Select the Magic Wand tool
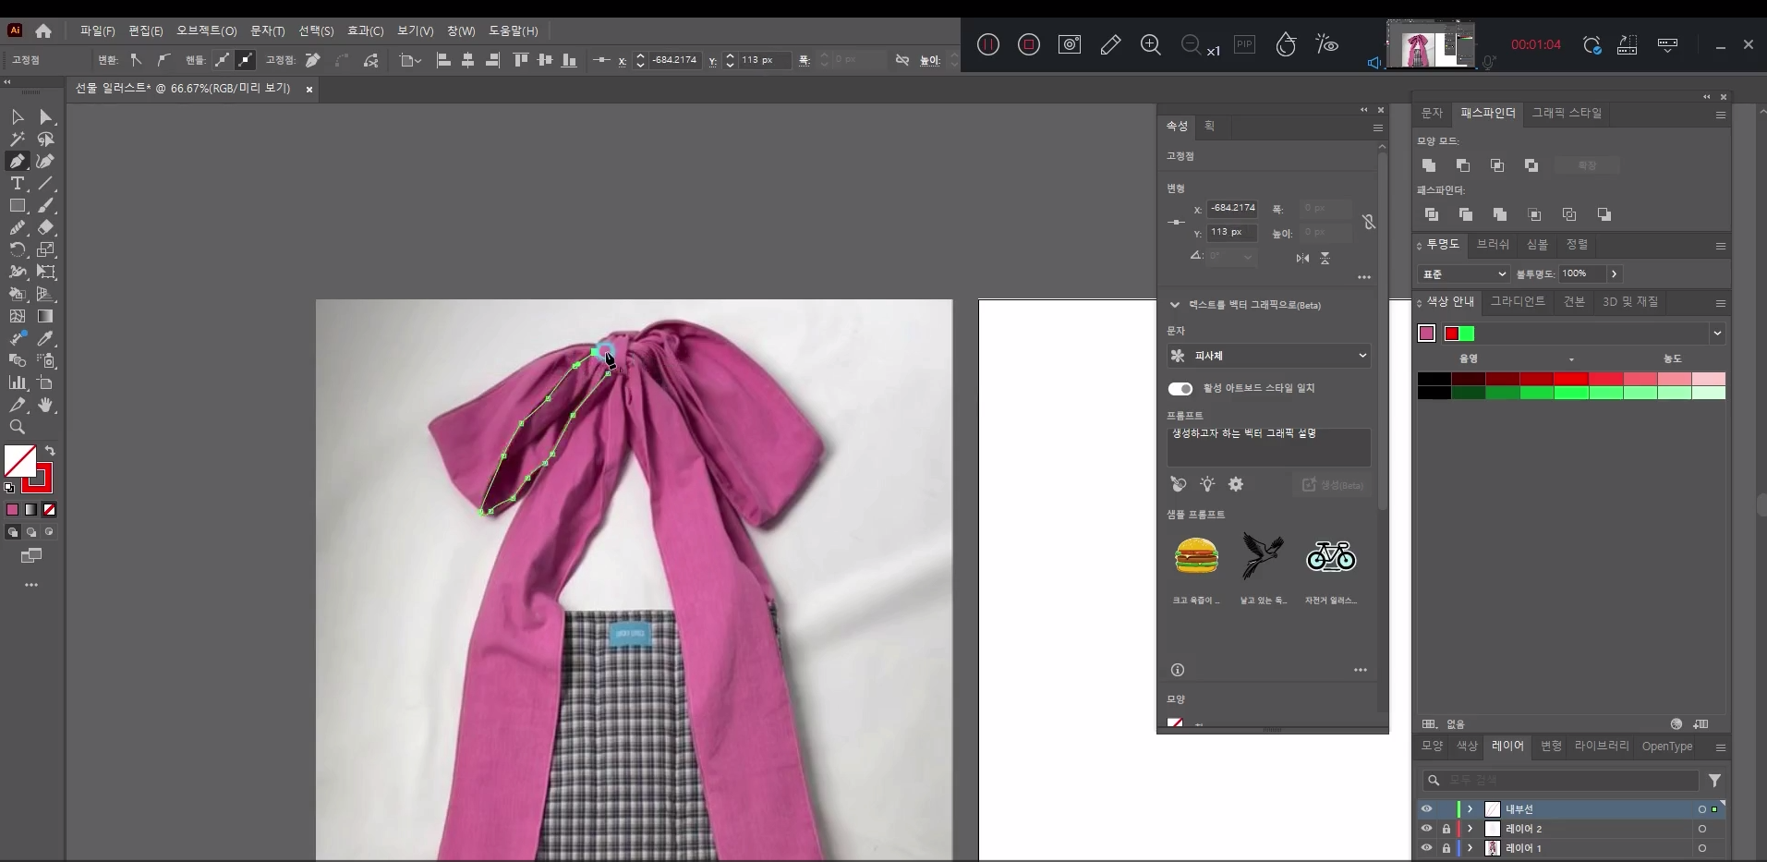The width and height of the screenshot is (1767, 862). click(x=17, y=139)
